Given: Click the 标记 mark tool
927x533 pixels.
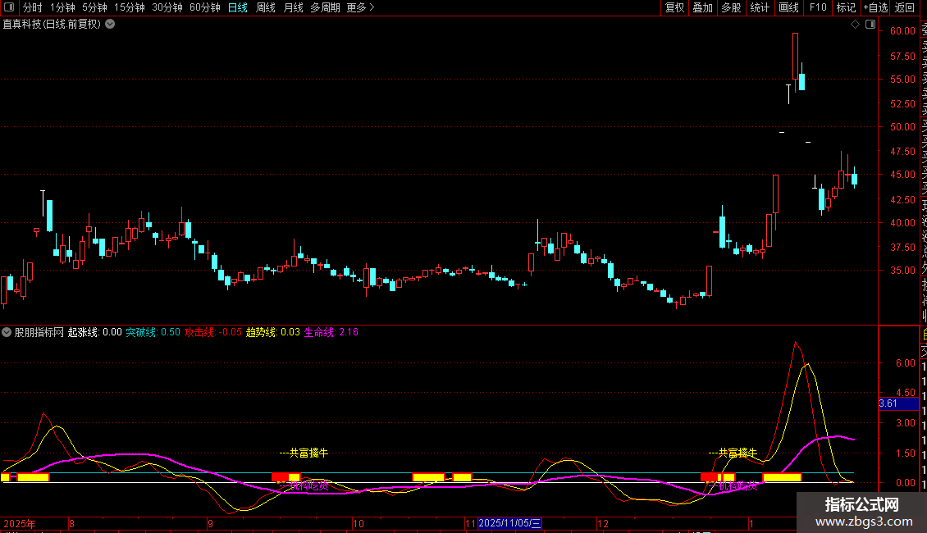Looking at the screenshot, I should coord(846,7).
